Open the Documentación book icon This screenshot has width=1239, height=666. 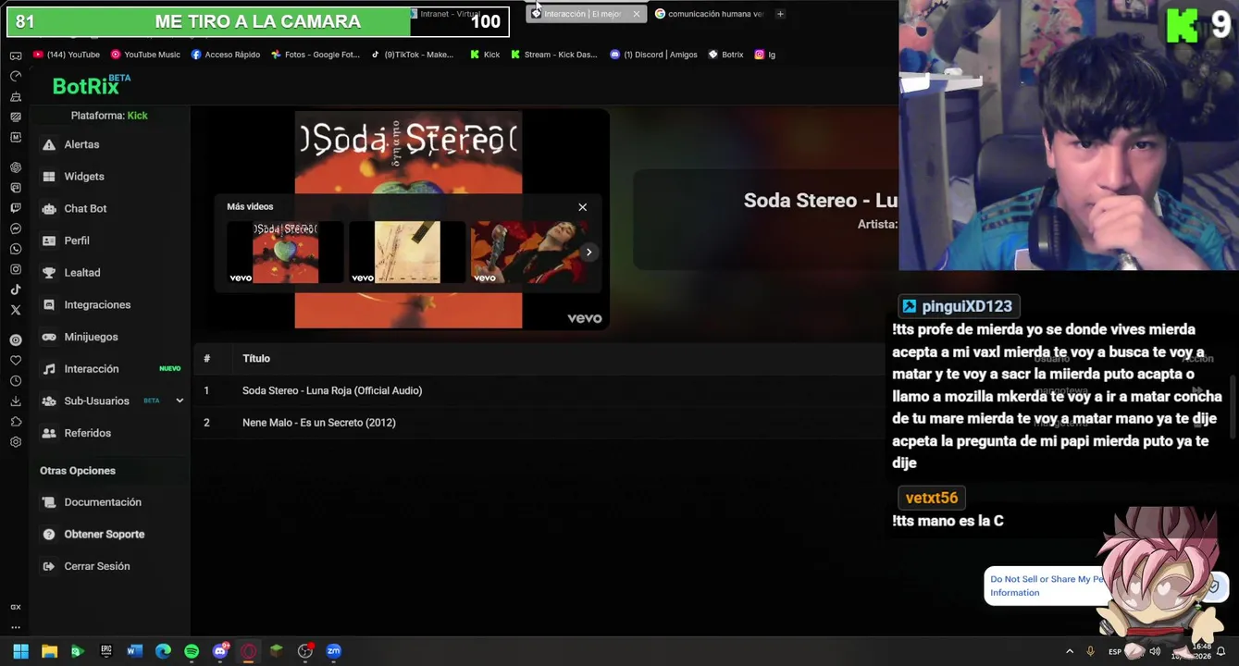pos(49,502)
